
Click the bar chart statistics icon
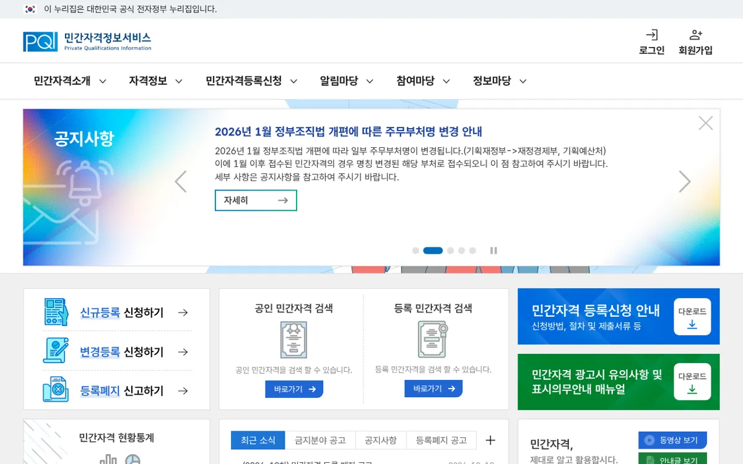coord(108,460)
